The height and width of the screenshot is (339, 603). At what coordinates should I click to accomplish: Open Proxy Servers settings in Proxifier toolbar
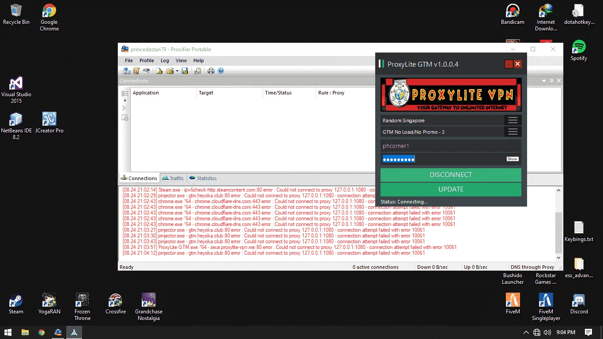tap(126, 71)
